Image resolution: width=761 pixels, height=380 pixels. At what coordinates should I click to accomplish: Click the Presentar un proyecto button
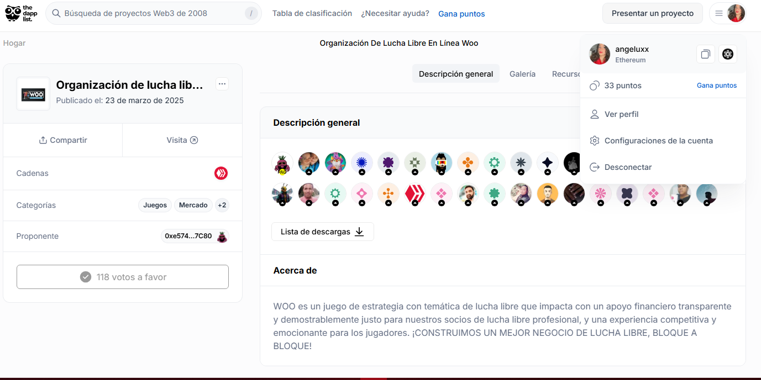pos(653,13)
